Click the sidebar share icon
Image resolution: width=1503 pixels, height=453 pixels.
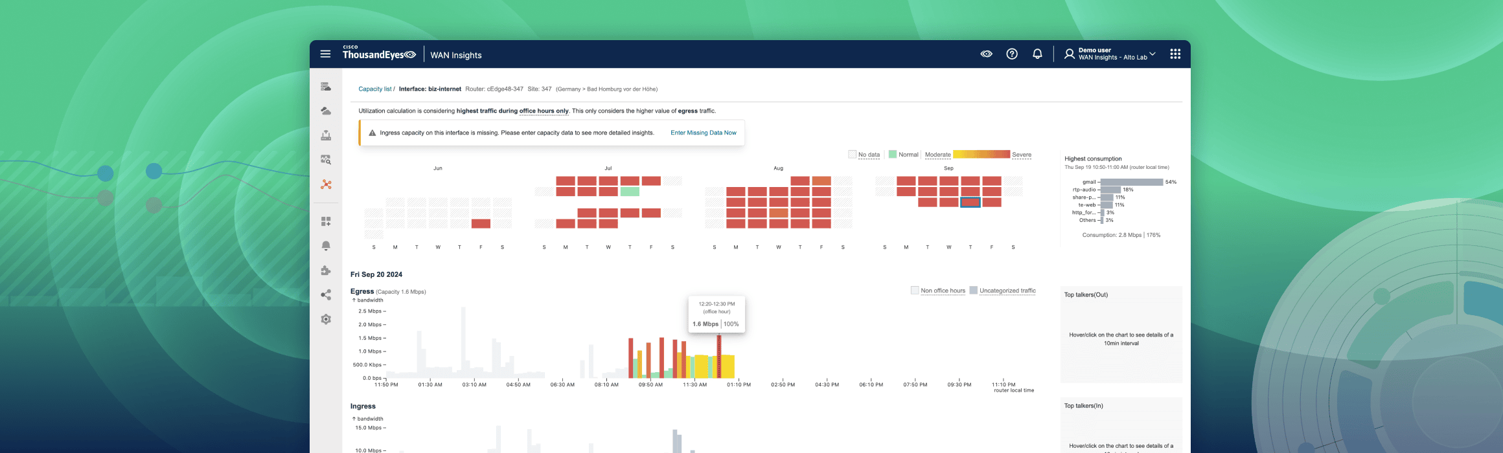coord(326,295)
